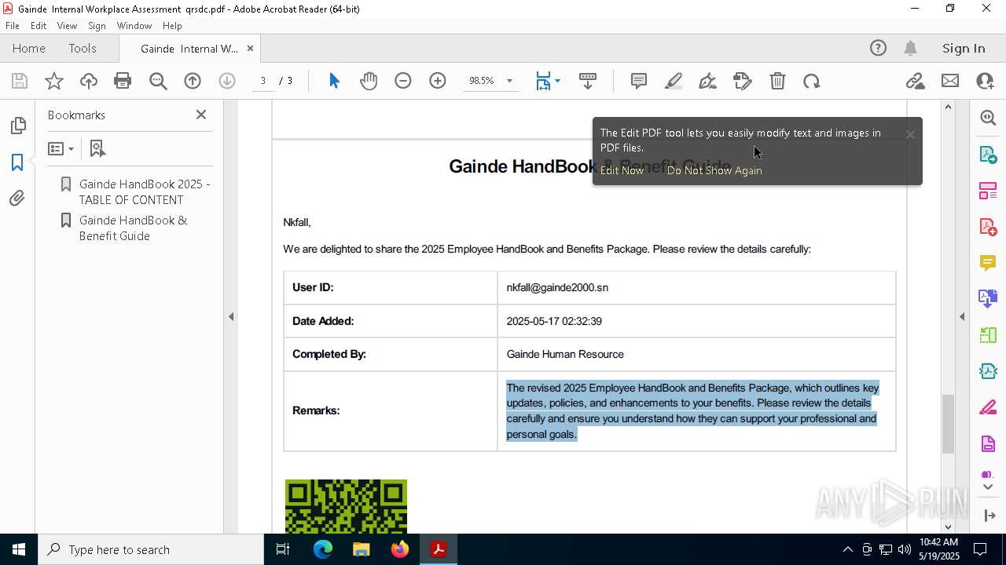This screenshot has height=565, width=1006.
Task: Open the Help menu
Action: click(172, 26)
